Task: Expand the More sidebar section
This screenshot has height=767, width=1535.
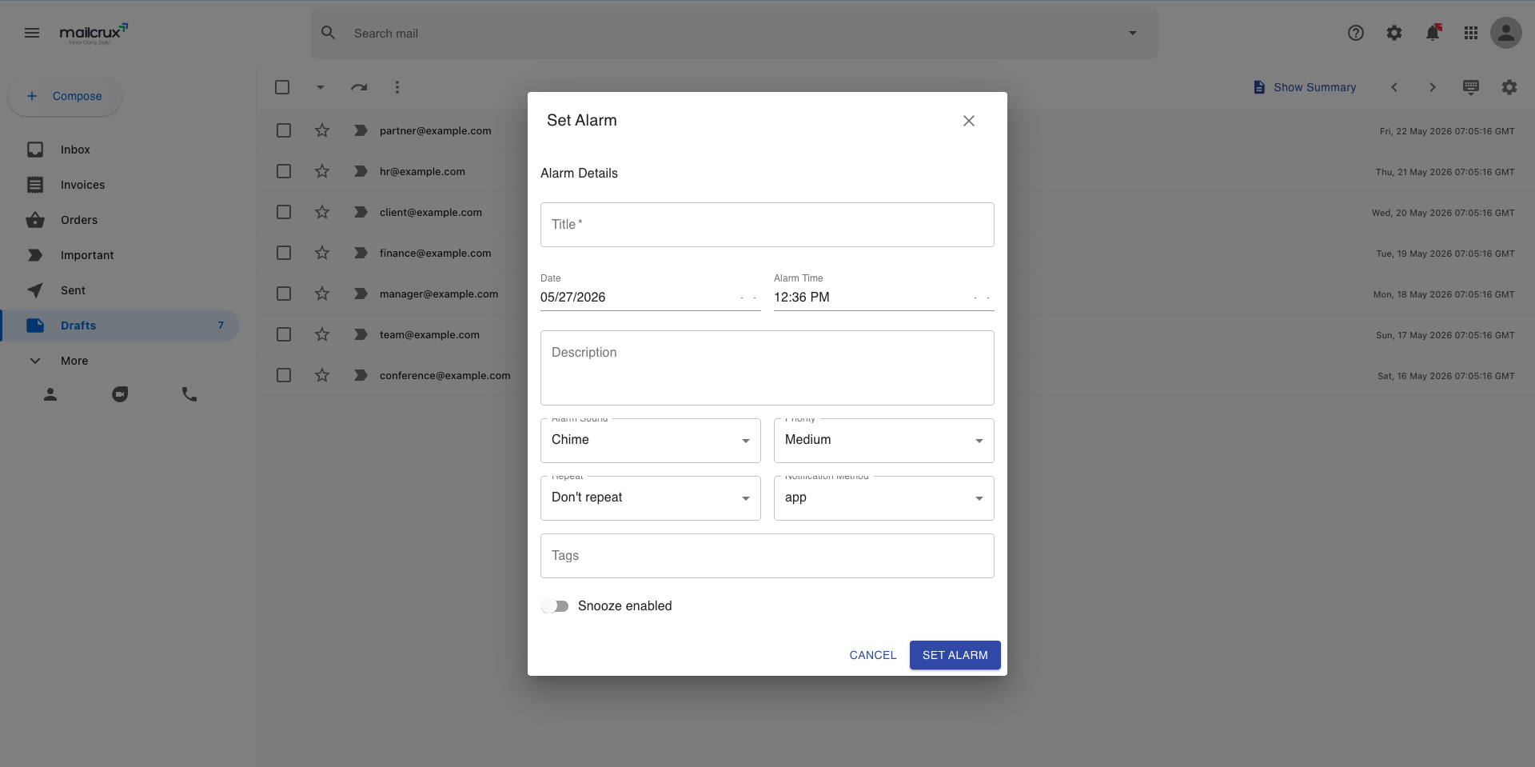Action: [120, 361]
